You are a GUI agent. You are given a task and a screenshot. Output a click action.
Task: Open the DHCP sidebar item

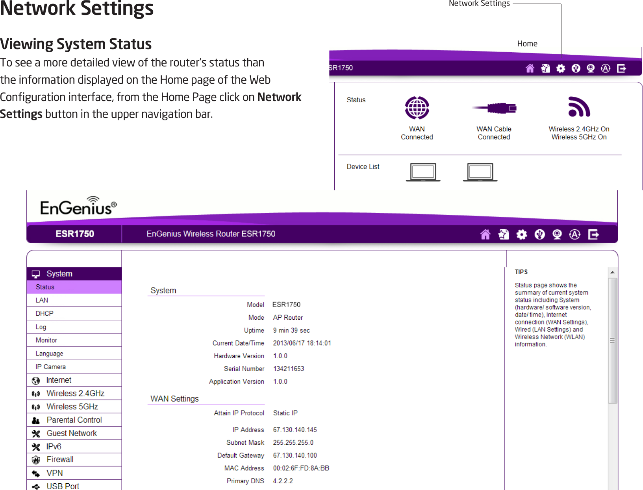click(74, 314)
